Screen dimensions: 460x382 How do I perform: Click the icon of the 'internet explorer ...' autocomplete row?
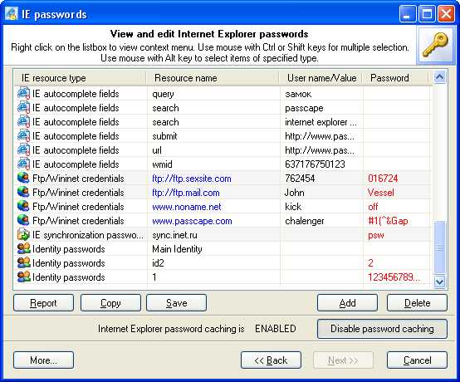click(x=23, y=122)
